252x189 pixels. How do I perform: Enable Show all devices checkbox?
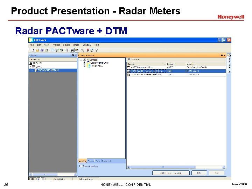click(81, 166)
